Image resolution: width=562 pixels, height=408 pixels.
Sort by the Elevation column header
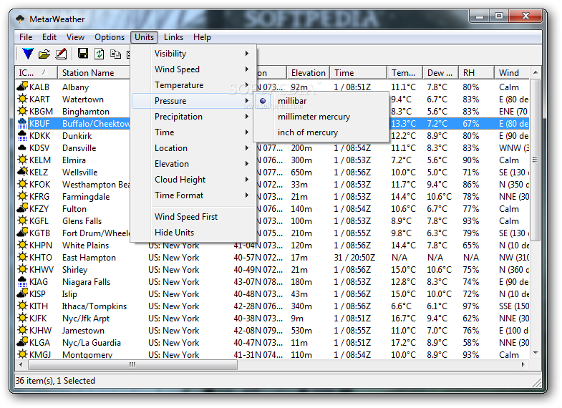click(x=309, y=73)
